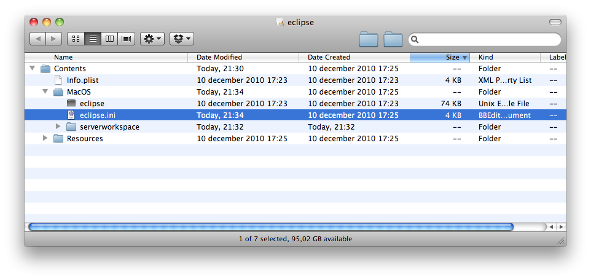The width and height of the screenshot is (591, 280).
Task: Sort by Kind column header
Action: pyautogui.click(x=505, y=57)
